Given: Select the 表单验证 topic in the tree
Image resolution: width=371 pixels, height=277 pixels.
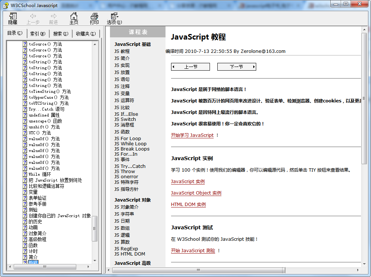Looking at the screenshot, I should (37, 198).
